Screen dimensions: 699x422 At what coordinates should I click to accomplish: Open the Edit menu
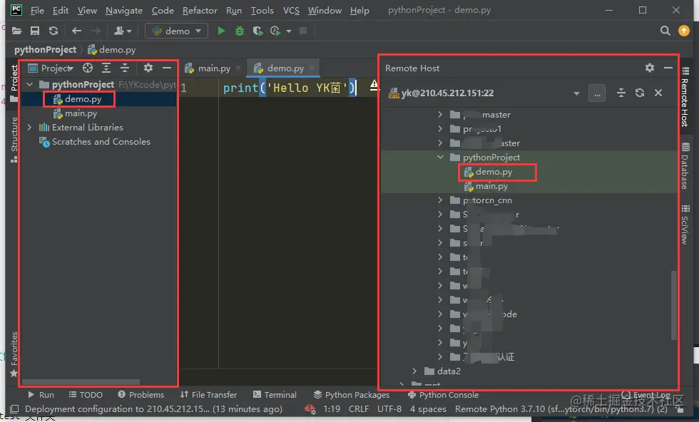[60, 10]
